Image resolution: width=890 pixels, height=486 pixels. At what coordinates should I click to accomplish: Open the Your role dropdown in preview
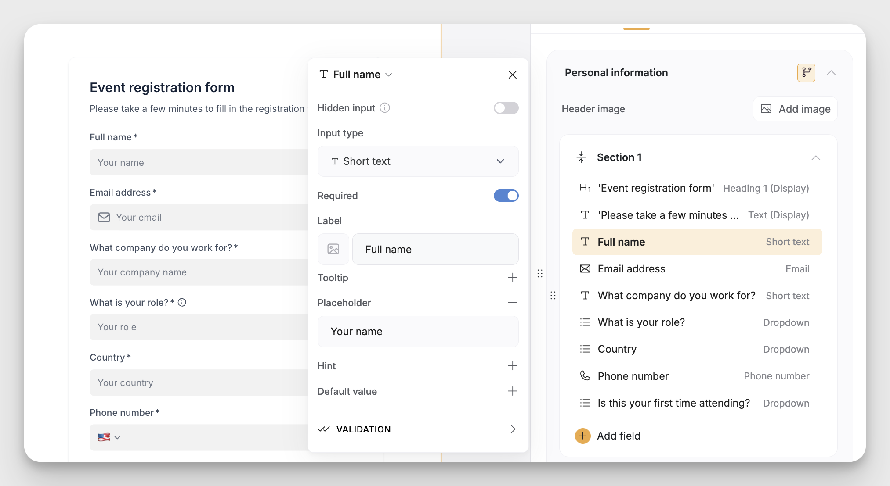199,327
